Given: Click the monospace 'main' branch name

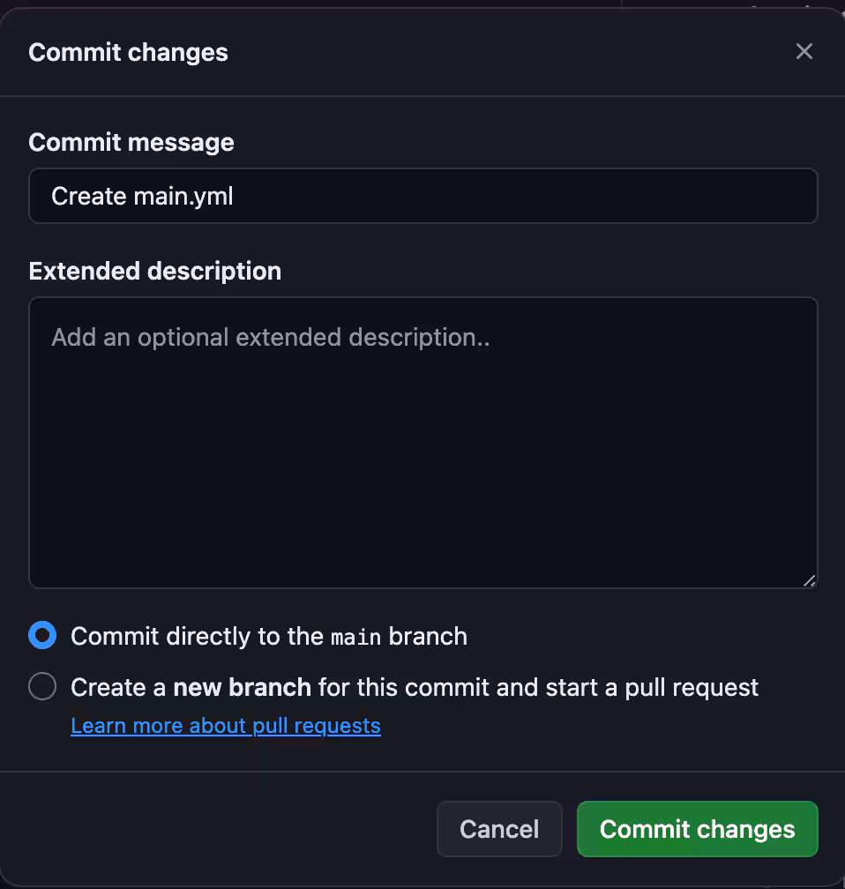Looking at the screenshot, I should [x=355, y=637].
